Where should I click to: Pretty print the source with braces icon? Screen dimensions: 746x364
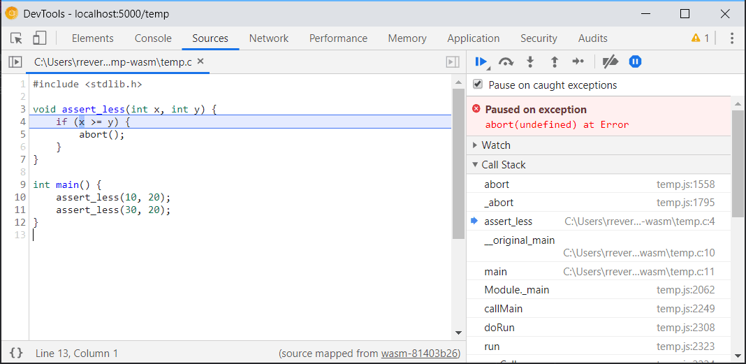pyautogui.click(x=17, y=353)
